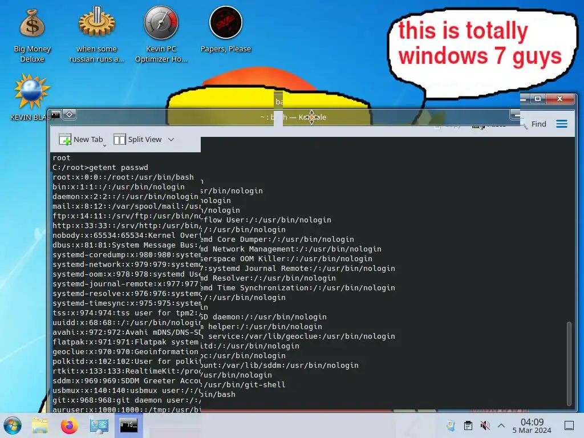This screenshot has width=584, height=438.
Task: Open the file manager from taskbar
Action: click(x=40, y=425)
